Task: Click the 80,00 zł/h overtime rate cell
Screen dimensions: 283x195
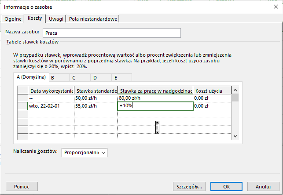Action: (x=155, y=98)
